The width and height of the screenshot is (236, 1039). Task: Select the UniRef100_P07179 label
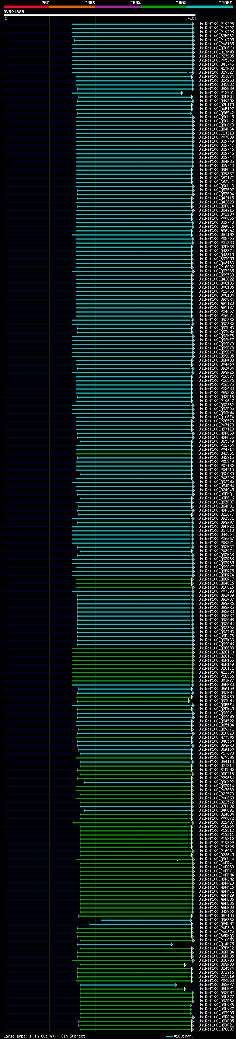tap(216, 425)
